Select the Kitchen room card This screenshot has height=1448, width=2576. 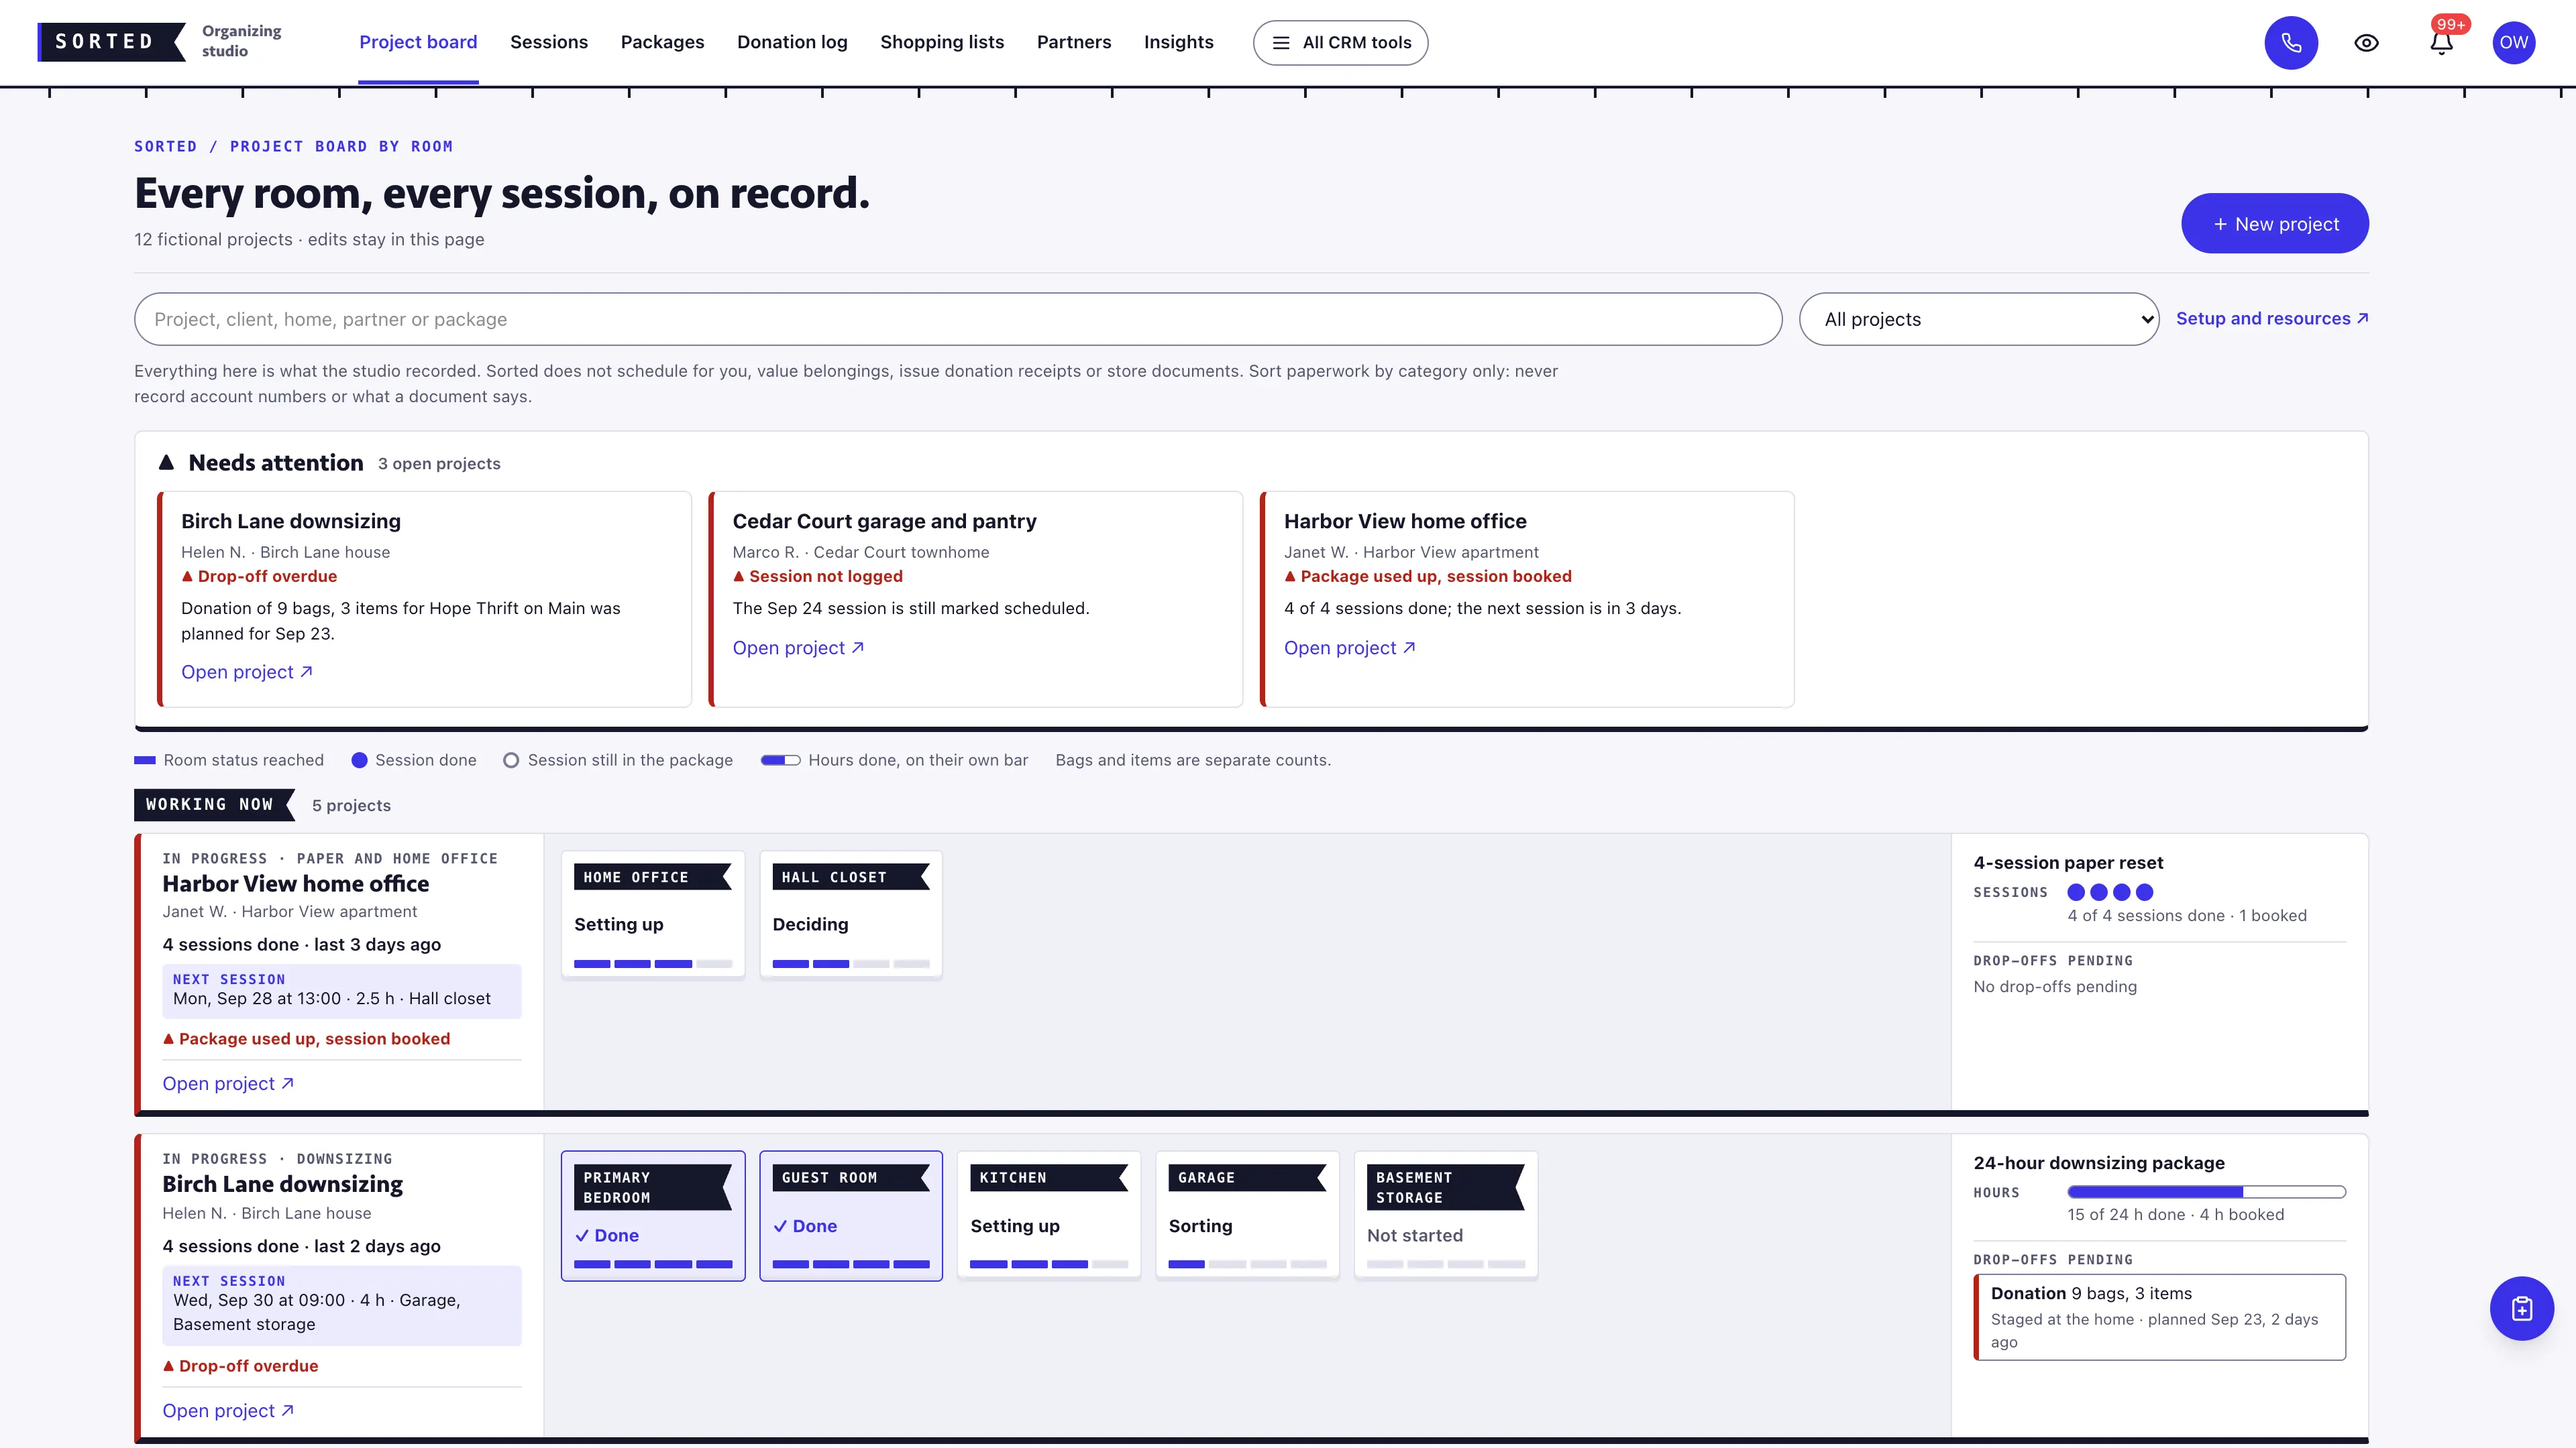[x=1049, y=1215]
